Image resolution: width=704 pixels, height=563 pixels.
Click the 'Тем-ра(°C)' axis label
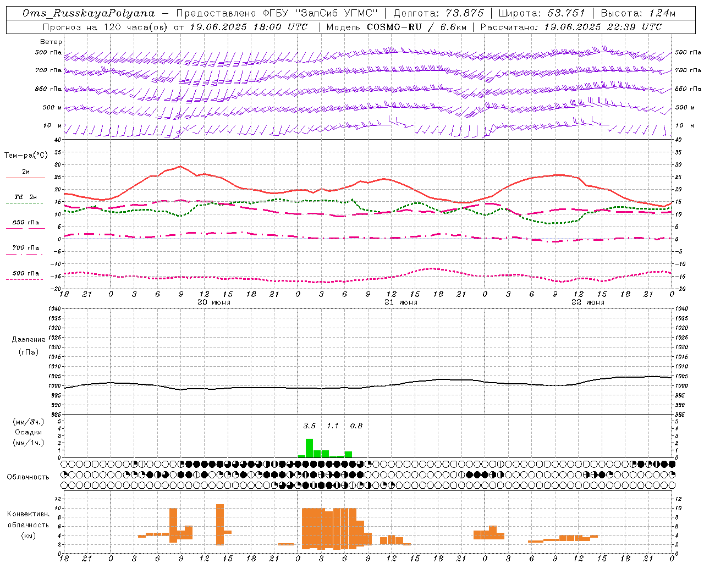tap(26, 156)
